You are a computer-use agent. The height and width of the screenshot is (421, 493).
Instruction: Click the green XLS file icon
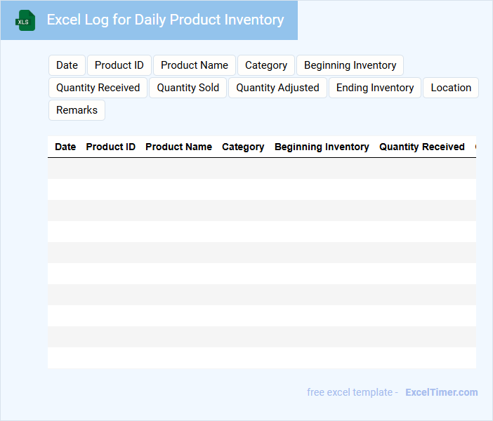click(25, 20)
